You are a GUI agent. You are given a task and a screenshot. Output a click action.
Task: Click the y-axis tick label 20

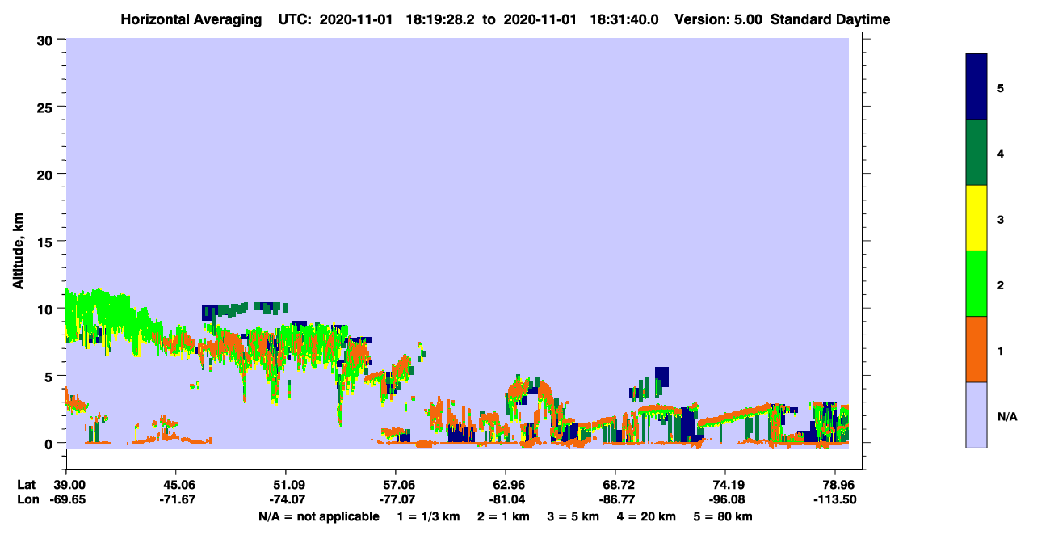point(47,174)
